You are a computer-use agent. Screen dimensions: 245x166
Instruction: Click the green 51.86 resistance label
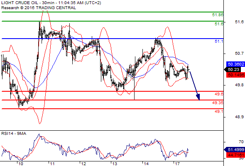[218, 15]
